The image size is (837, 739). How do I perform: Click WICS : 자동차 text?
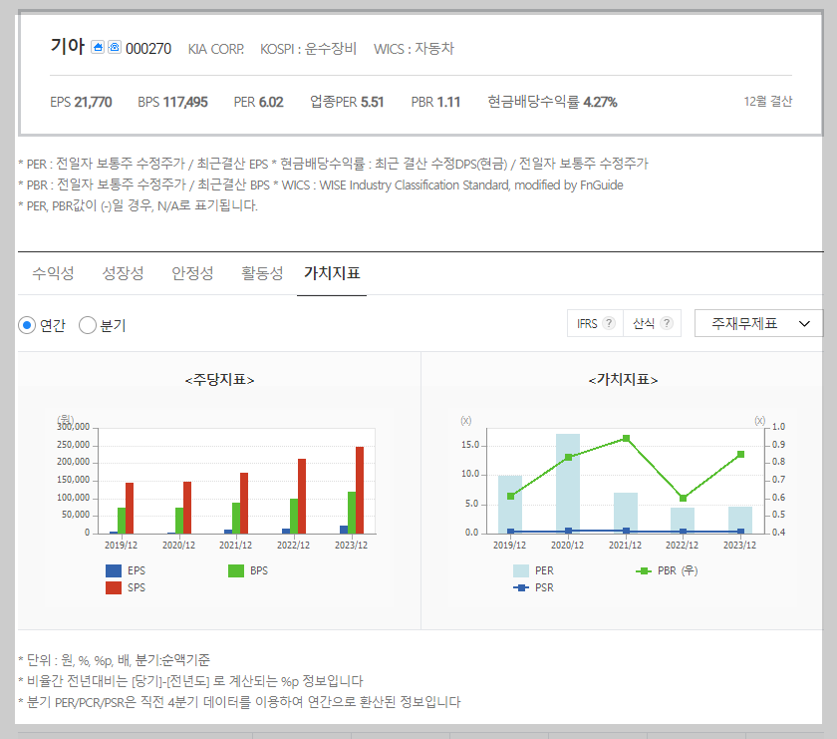click(x=414, y=49)
